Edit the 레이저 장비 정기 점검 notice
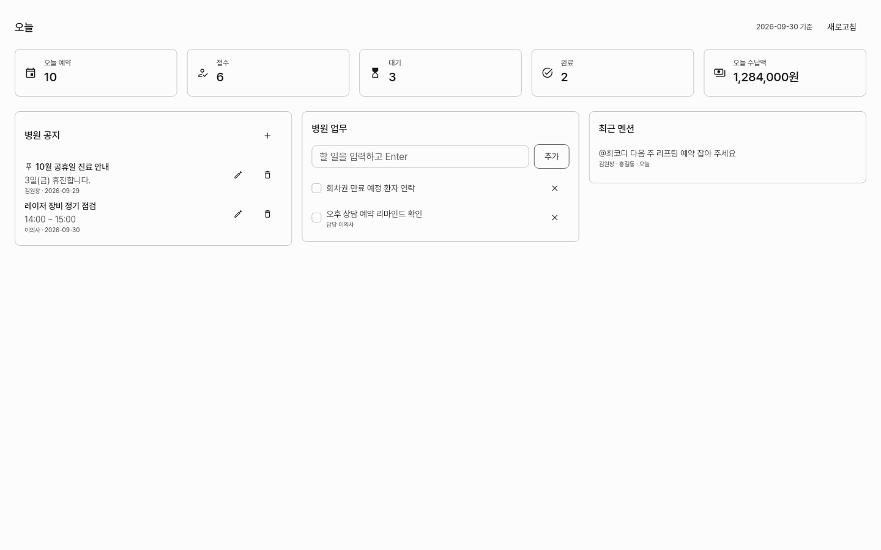Screen dimensions: 881x550 (x=238, y=214)
